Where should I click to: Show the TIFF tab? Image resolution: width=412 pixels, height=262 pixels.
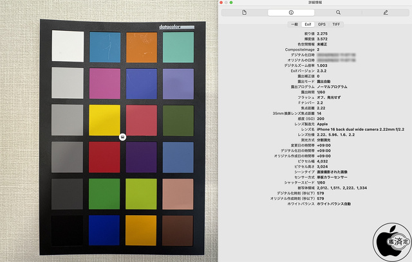[336, 24]
